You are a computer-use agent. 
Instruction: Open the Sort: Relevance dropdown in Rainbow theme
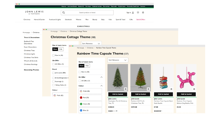[118, 60]
